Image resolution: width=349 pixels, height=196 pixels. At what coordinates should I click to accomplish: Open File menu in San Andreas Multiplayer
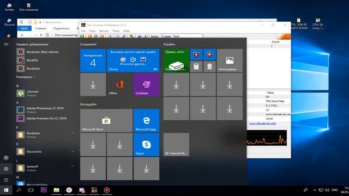[83, 31]
